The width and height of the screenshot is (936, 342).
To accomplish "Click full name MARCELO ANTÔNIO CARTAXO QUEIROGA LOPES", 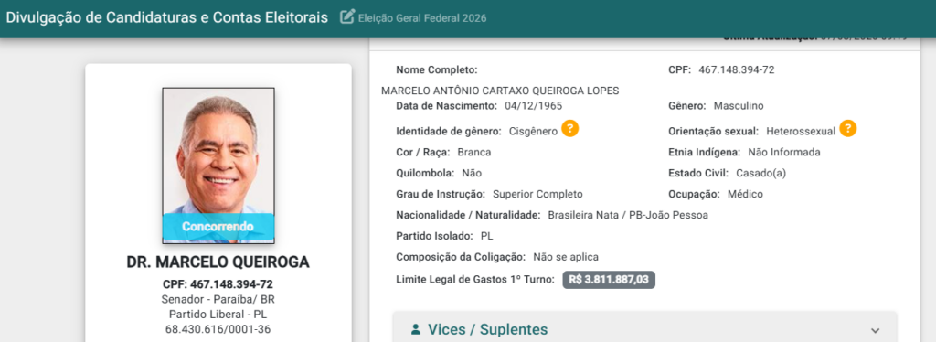I will 500,91.
